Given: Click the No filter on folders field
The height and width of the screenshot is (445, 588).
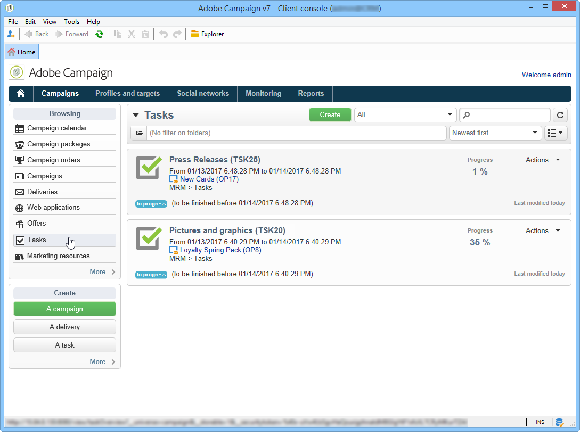Looking at the screenshot, I should coord(296,133).
